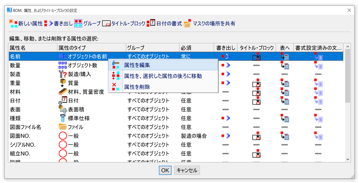Toggle 表へ table icon for 数量 row
This screenshot has height=183, width=359.
[x=285, y=65]
